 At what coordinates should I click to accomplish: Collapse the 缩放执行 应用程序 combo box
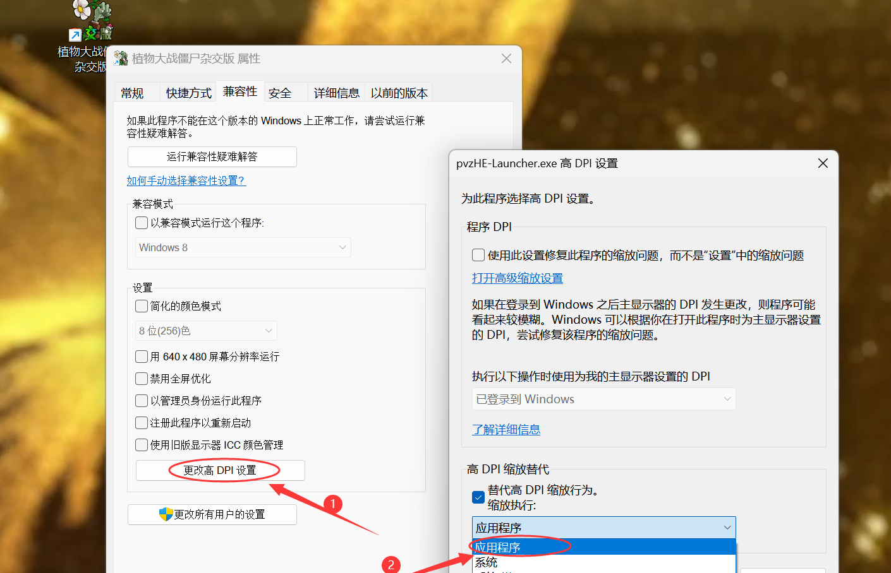(x=603, y=528)
